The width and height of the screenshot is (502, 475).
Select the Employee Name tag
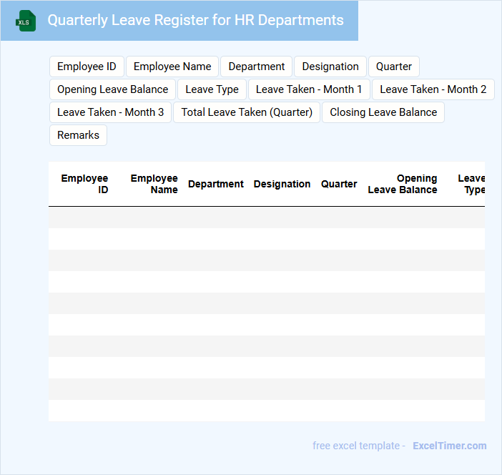[172, 67]
